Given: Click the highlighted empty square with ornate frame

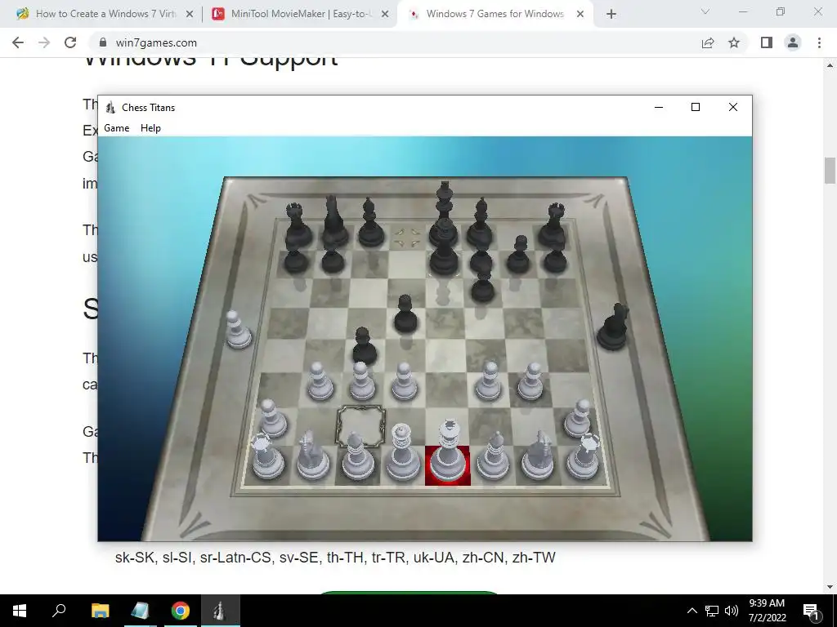Looking at the screenshot, I should tap(360, 425).
